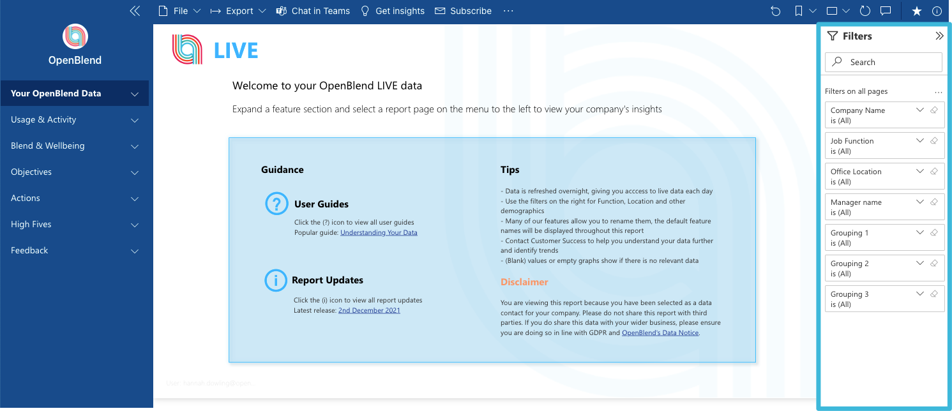Open more options ellipsis in top bar
Image resolution: width=952 pixels, height=411 pixels.
(x=508, y=11)
